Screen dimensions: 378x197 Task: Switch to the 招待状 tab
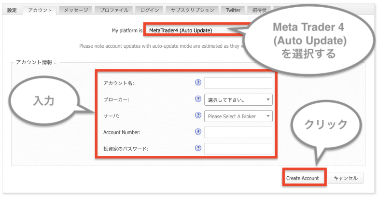[259, 10]
